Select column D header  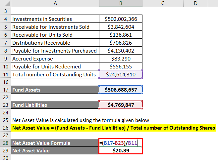point(195,3)
